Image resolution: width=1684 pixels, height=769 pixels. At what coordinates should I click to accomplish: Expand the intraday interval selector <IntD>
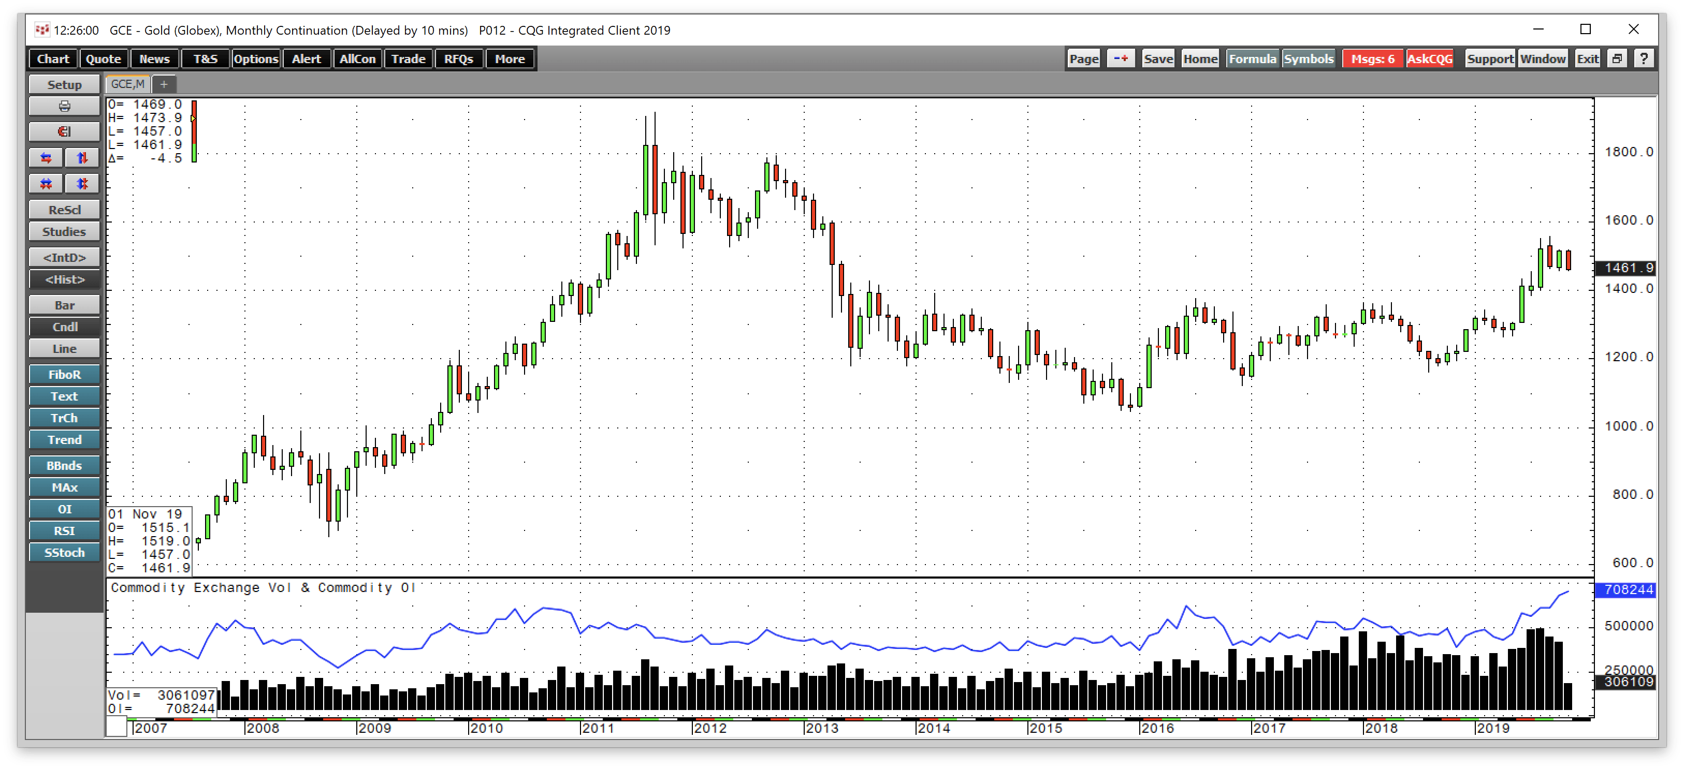tap(64, 257)
